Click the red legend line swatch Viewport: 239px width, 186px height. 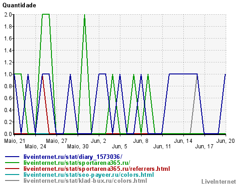point(12,169)
